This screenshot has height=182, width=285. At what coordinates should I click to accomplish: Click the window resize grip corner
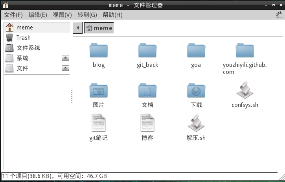pyautogui.click(x=281, y=177)
